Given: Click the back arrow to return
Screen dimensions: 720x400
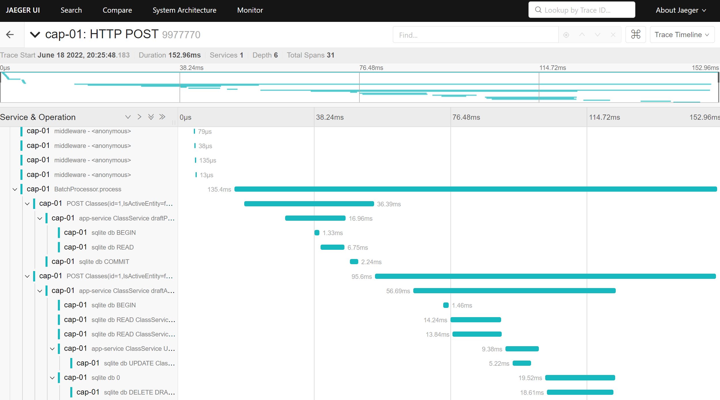Looking at the screenshot, I should click(x=11, y=35).
